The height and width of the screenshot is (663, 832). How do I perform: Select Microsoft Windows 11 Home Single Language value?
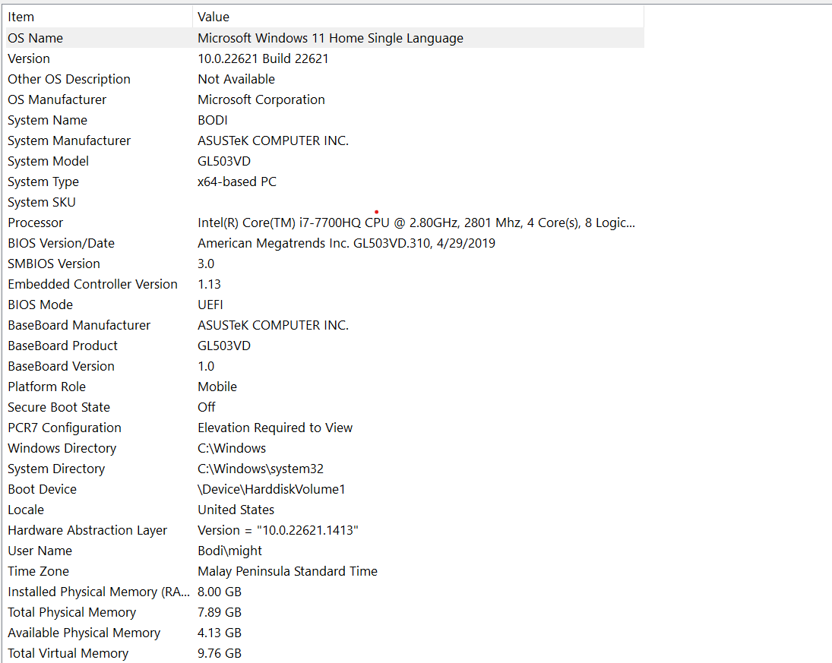330,38
